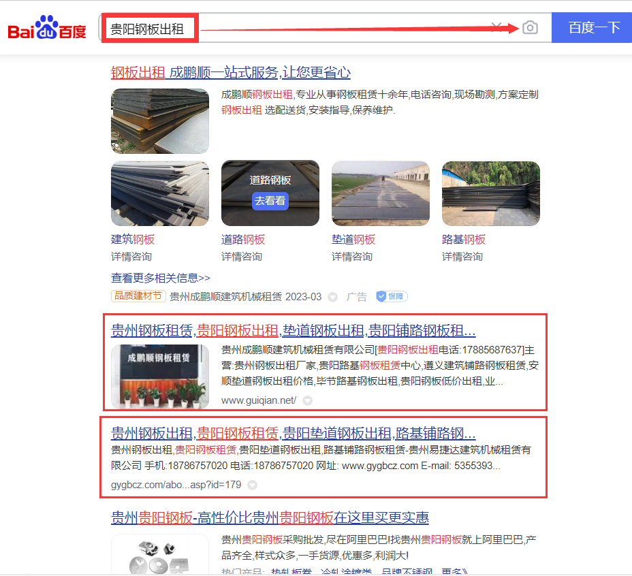Expand the dropdown arrow beside 2023-03
Image resolution: width=632 pixels, height=576 pixels.
coord(332,297)
